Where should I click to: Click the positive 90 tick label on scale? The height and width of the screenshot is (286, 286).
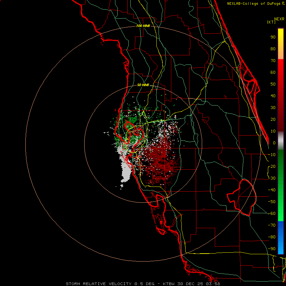coord(273,37)
